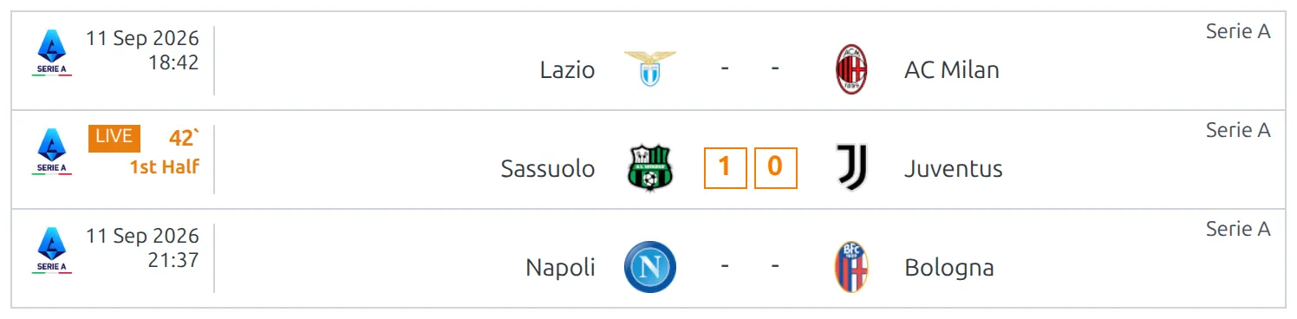The height and width of the screenshot is (319, 1297).
Task: Select the Juventus logo
Action: 851,168
